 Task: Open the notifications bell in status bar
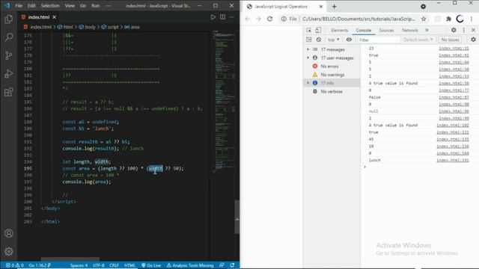coord(233,265)
